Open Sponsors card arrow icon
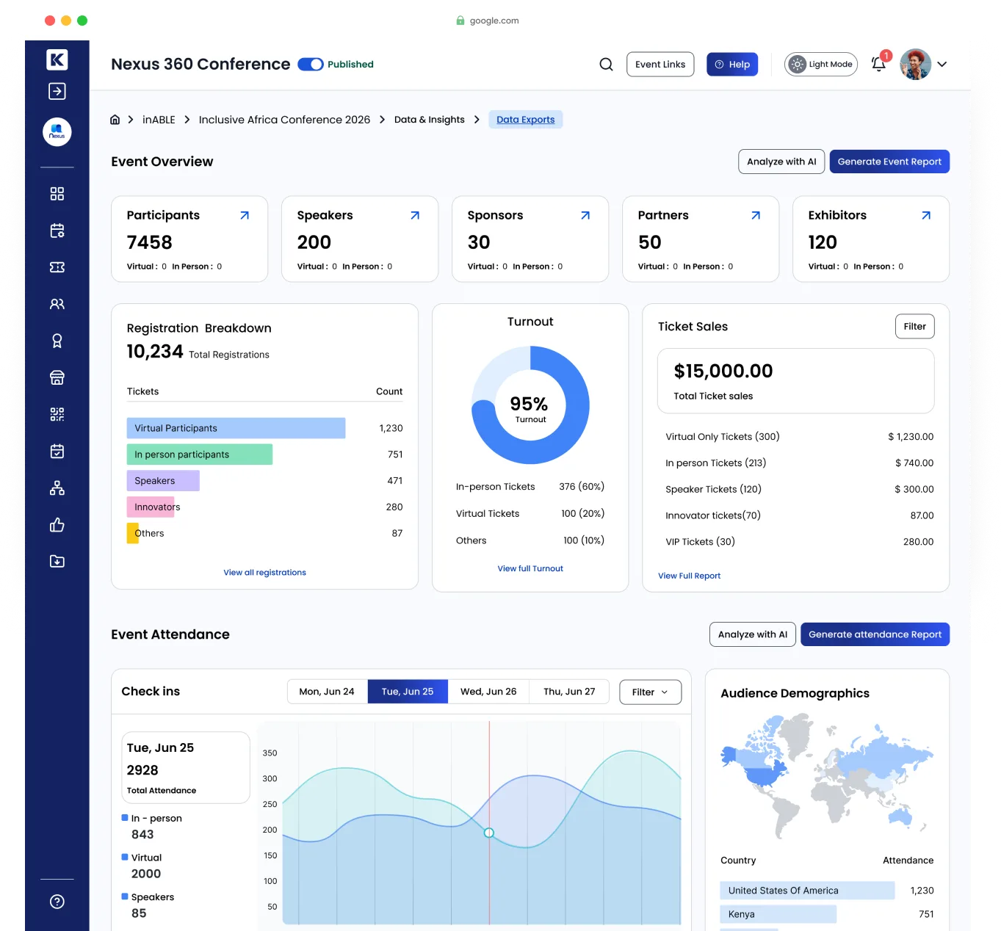Viewport: 1001px width, 931px height. (x=585, y=215)
